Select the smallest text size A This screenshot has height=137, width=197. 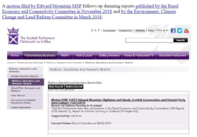click(x=92, y=30)
